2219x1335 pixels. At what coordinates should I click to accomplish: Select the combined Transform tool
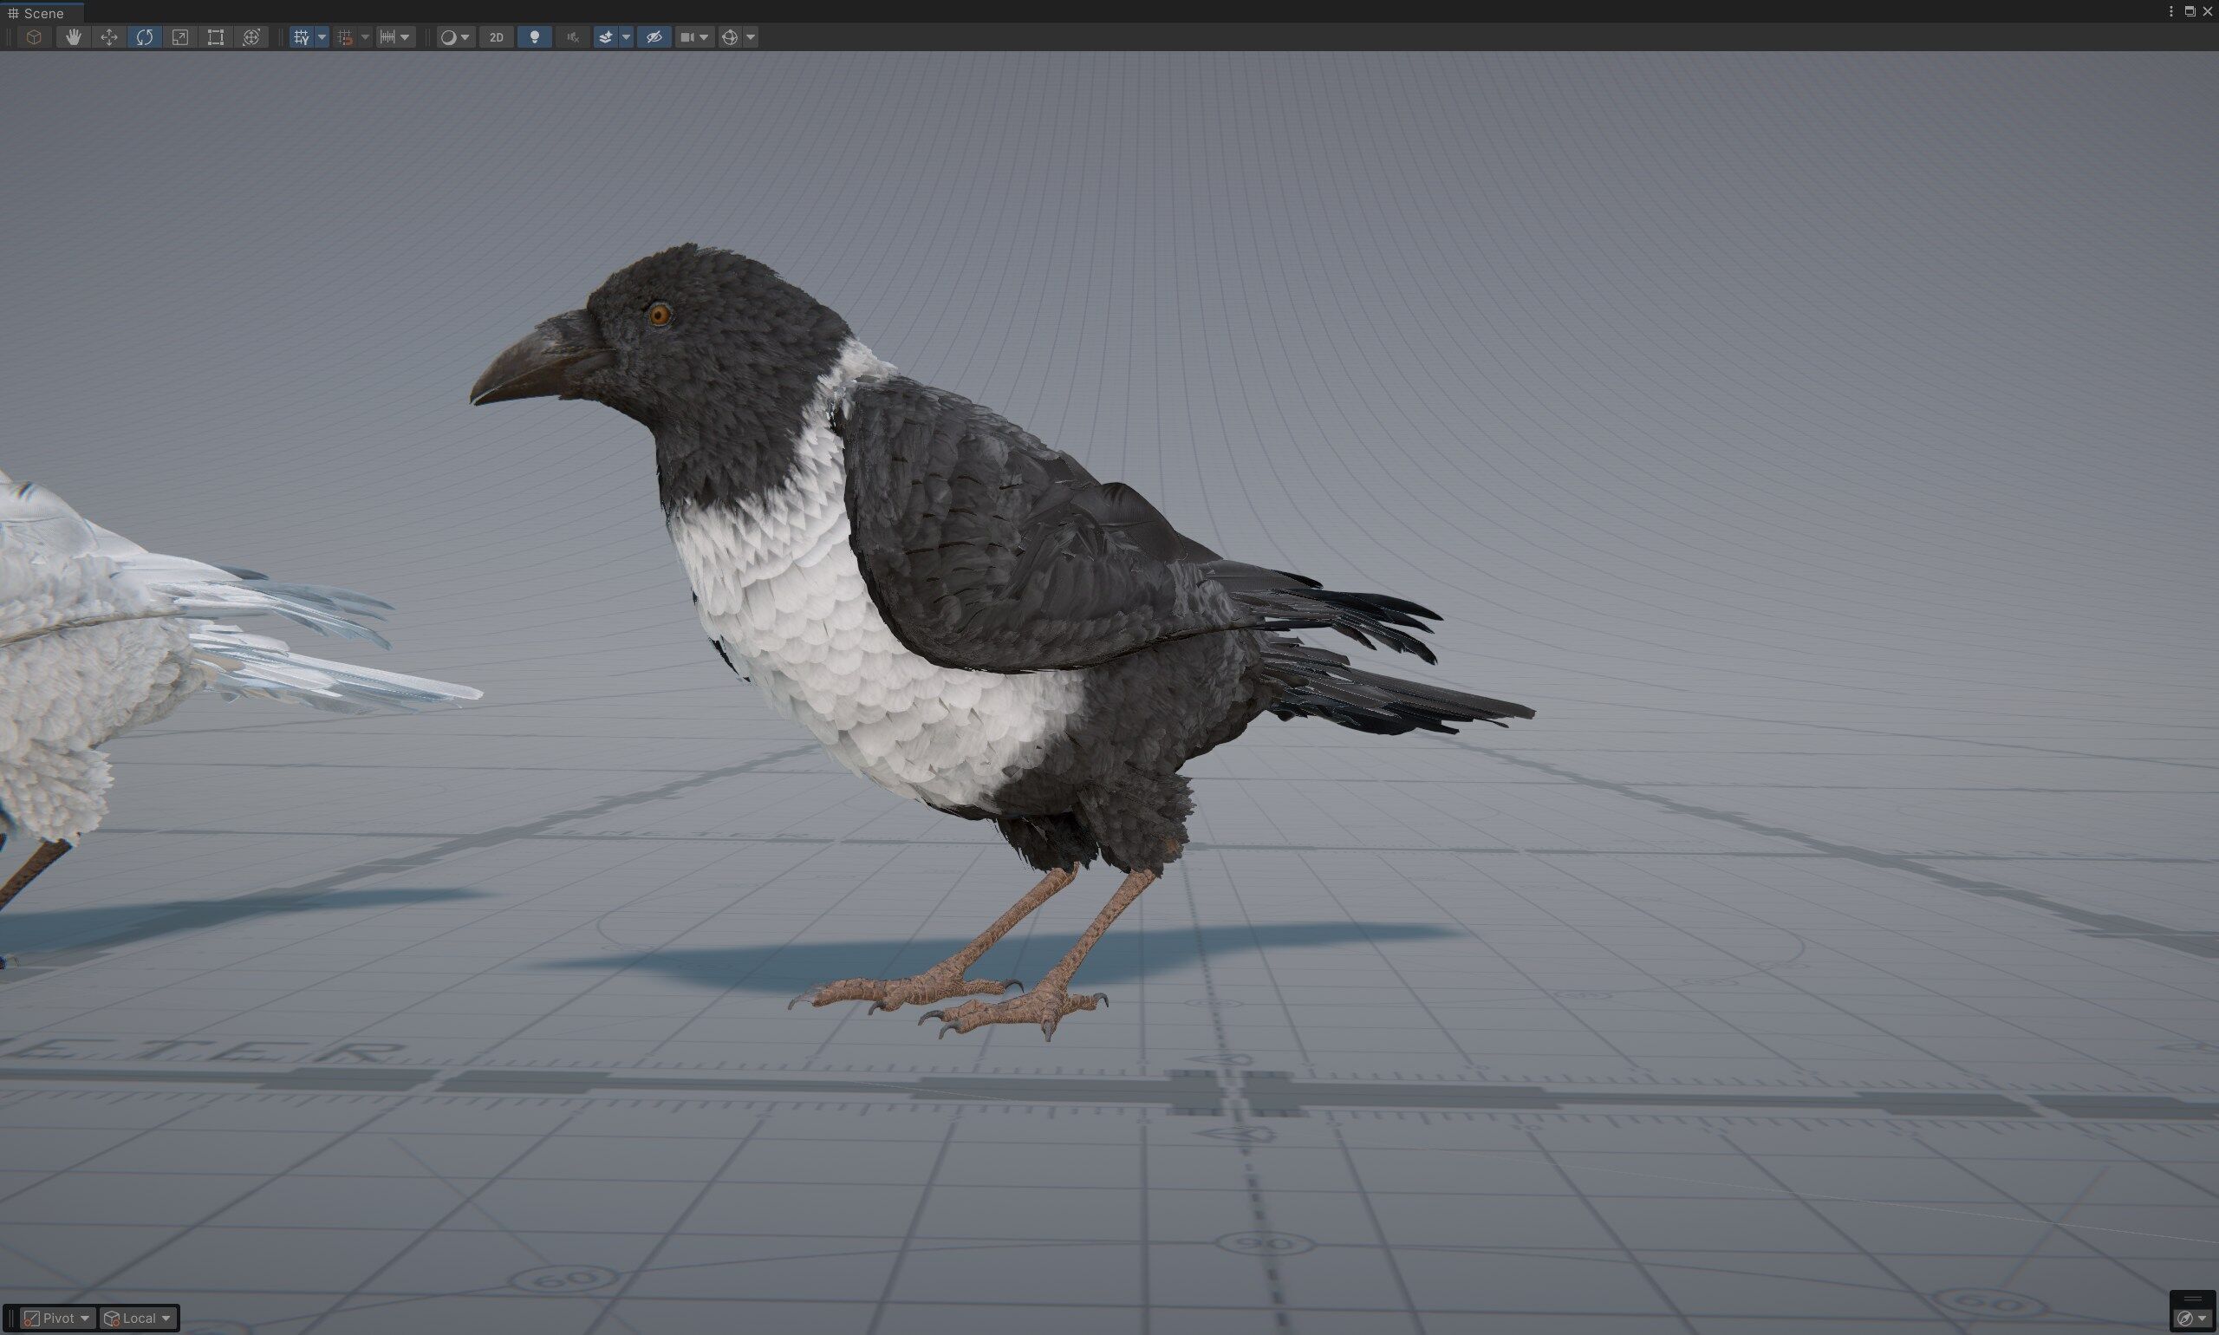[x=252, y=37]
